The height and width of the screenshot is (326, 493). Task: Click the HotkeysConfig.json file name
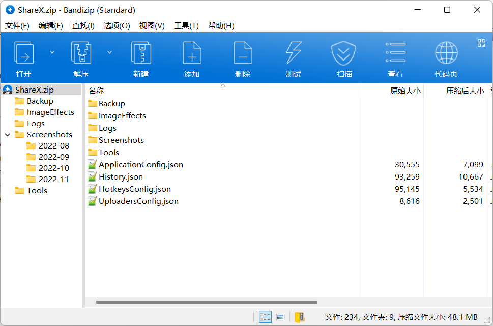pyautogui.click(x=135, y=189)
